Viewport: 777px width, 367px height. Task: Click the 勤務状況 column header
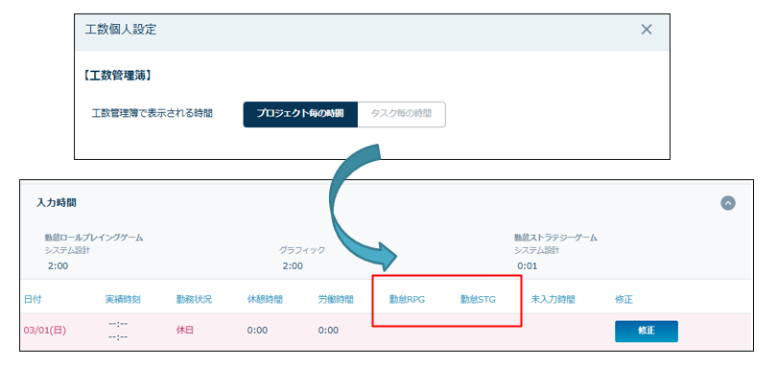tap(194, 300)
